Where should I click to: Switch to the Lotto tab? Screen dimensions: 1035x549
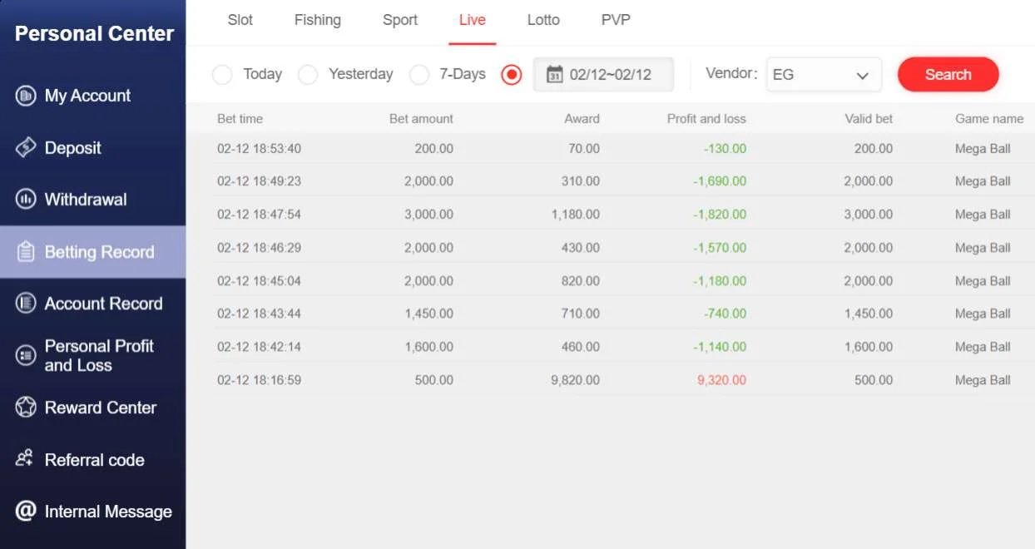(x=543, y=20)
